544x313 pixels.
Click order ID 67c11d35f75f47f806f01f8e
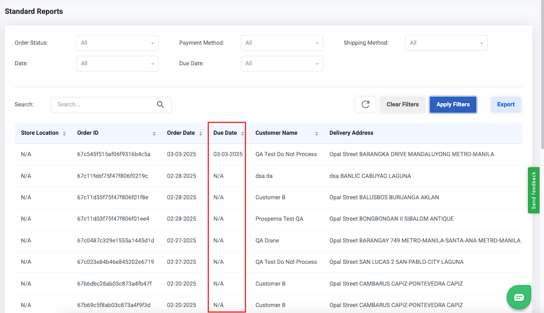click(113, 197)
